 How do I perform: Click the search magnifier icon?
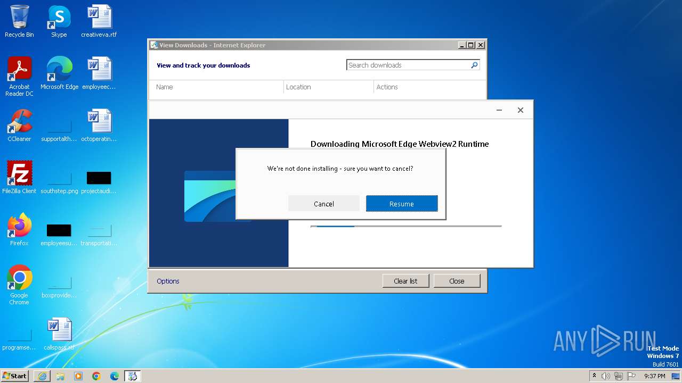[x=474, y=65]
